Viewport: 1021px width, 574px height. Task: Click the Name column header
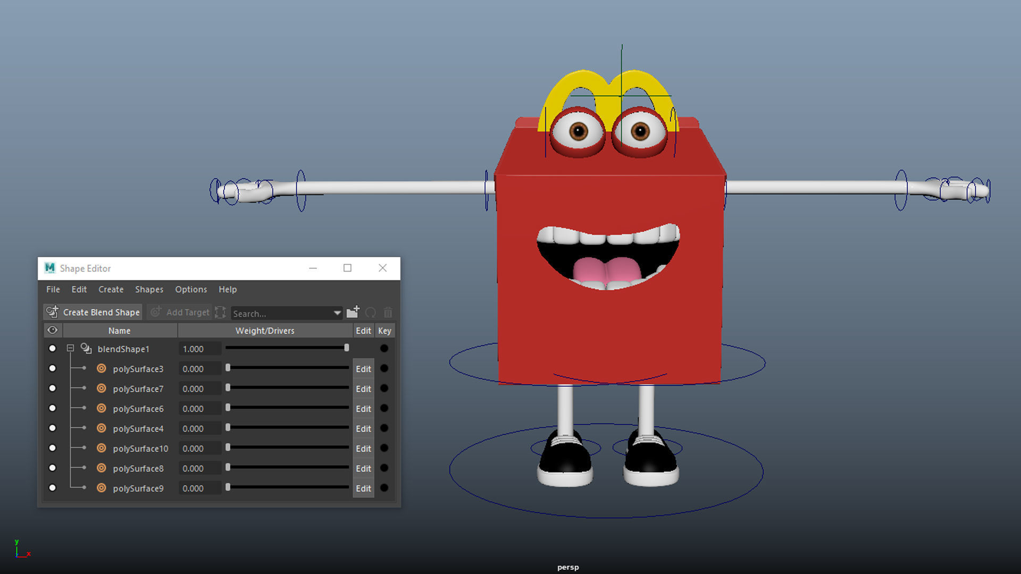120,331
